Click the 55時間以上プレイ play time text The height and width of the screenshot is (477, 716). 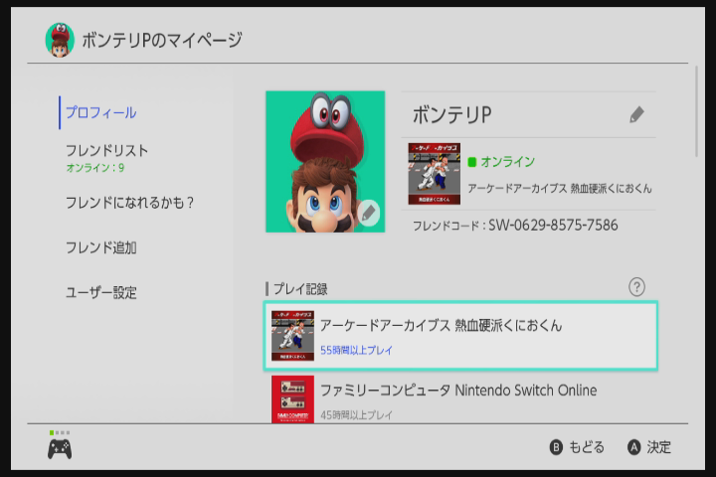tap(356, 350)
